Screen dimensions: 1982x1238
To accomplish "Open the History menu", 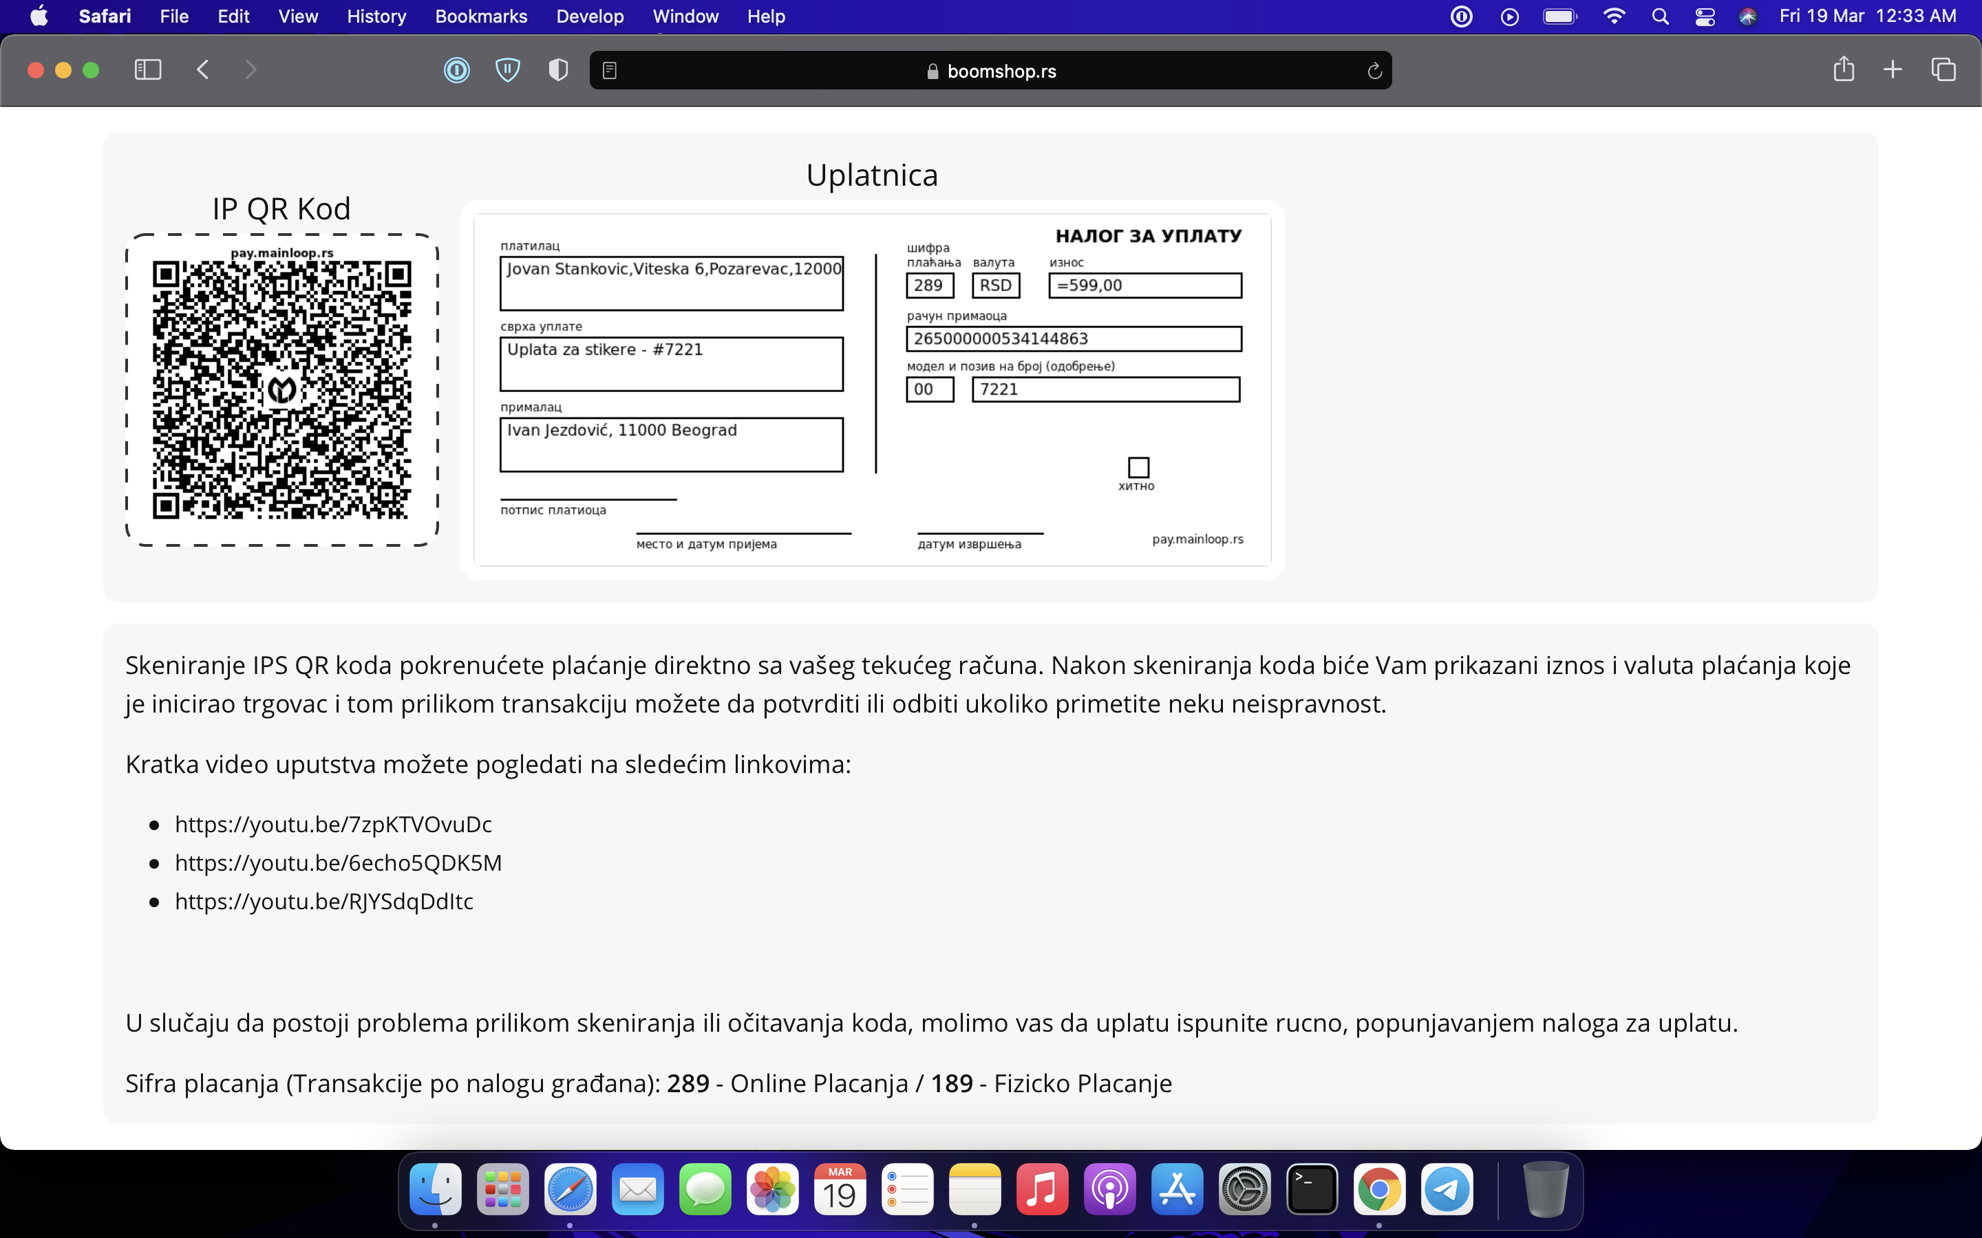I will tap(376, 16).
